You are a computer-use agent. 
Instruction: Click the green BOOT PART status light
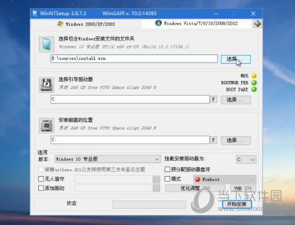pos(254,89)
